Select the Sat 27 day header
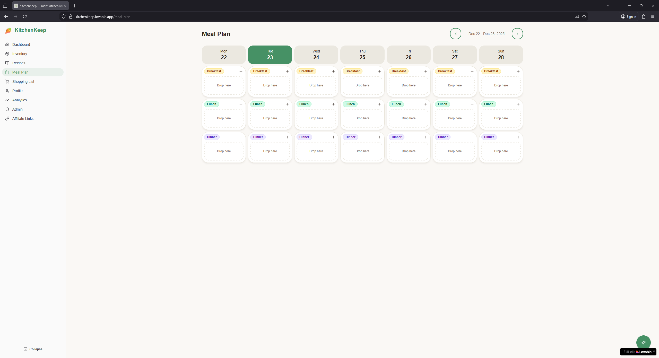Viewport: 659px width, 358px height. coord(455,55)
